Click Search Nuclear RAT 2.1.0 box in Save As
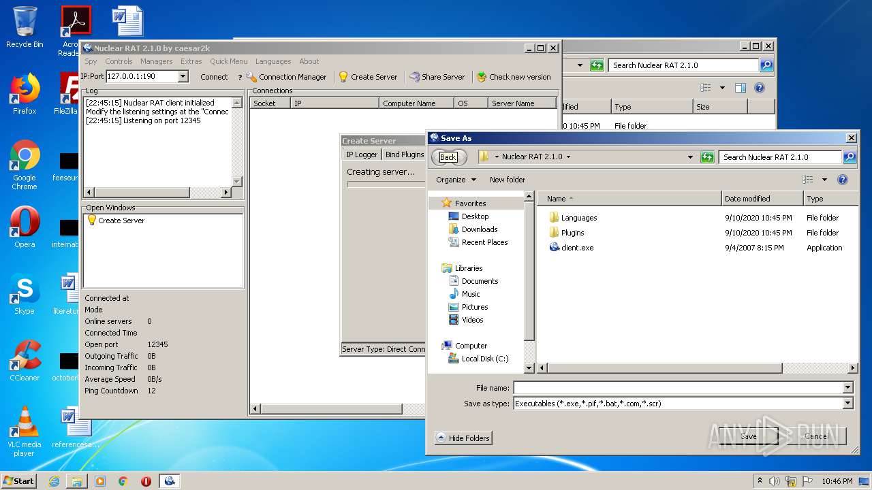The image size is (872, 490). click(780, 157)
